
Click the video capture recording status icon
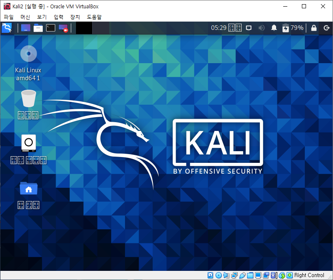pos(266,275)
